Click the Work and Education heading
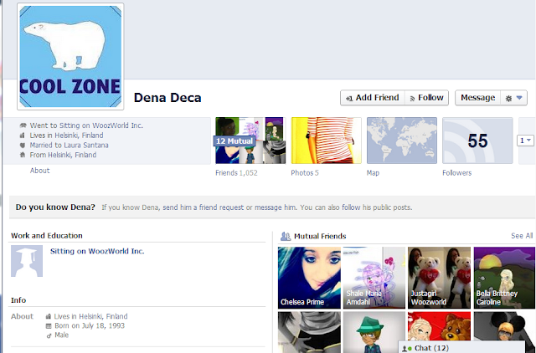Screen dimensions: 536x353 click(x=47, y=236)
